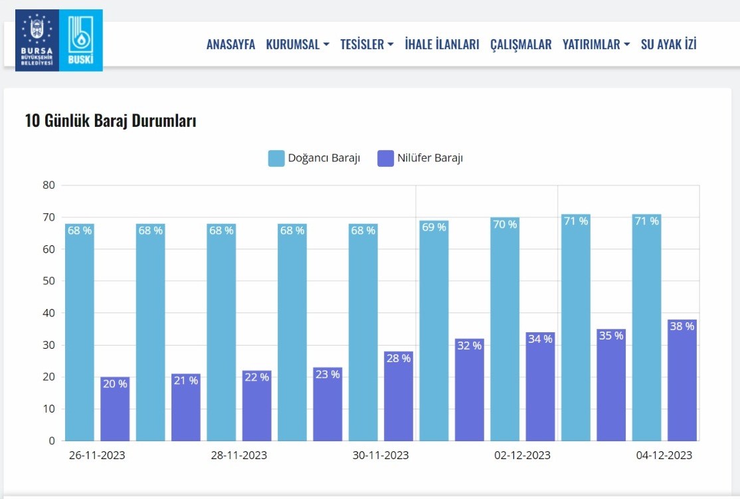Select the 34 % Nilüfer bar
The width and height of the screenshot is (740, 499).
(x=540, y=389)
